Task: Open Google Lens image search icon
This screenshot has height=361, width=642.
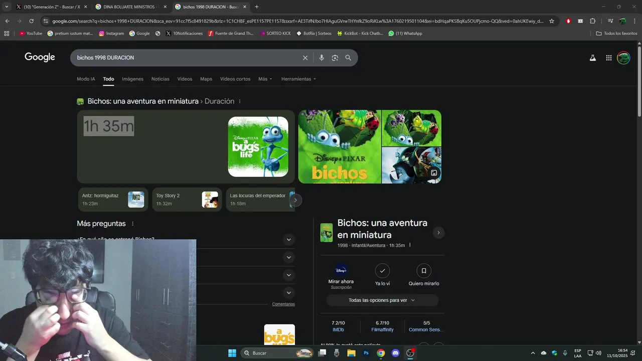Action: 335,58
